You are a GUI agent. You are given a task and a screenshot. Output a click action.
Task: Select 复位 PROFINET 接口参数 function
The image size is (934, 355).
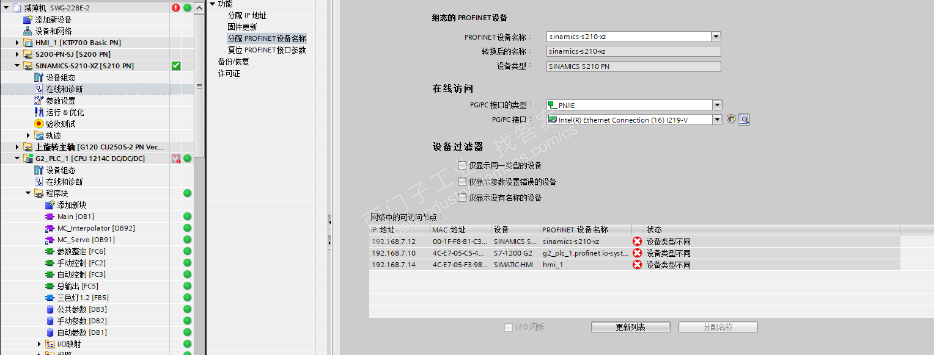pos(267,50)
